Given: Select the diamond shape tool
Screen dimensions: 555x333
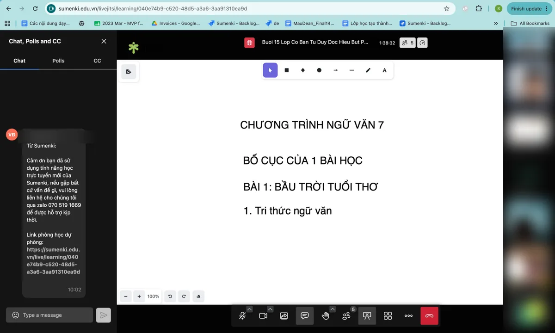Looking at the screenshot, I should [x=303, y=70].
